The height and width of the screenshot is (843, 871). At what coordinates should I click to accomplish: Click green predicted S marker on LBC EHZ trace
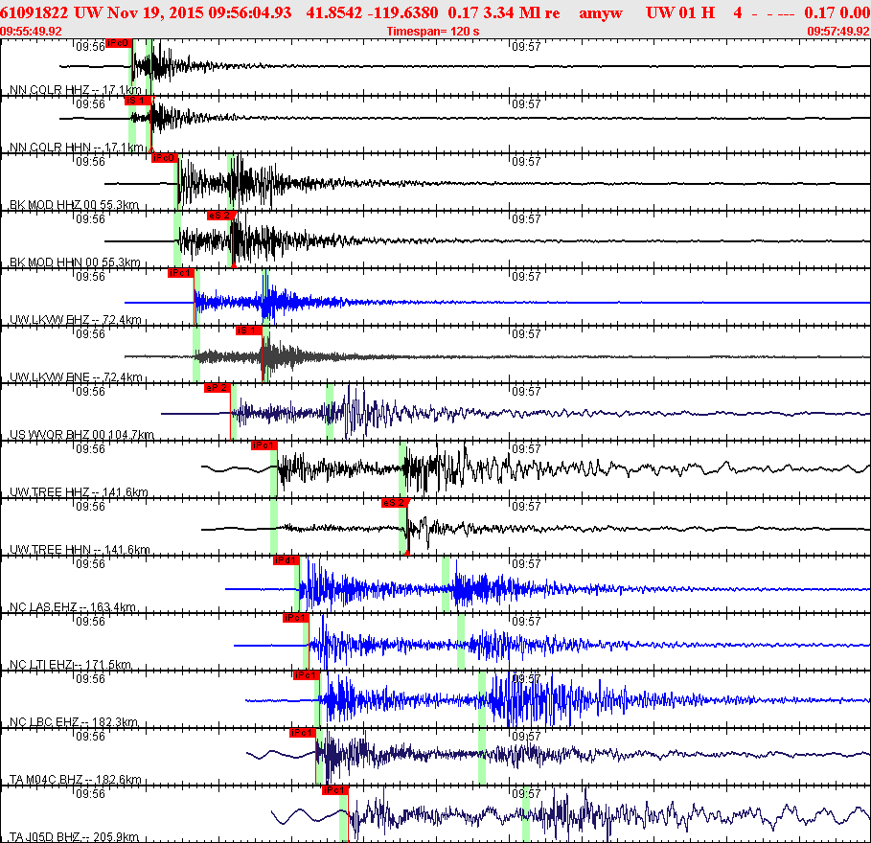pyautogui.click(x=482, y=699)
